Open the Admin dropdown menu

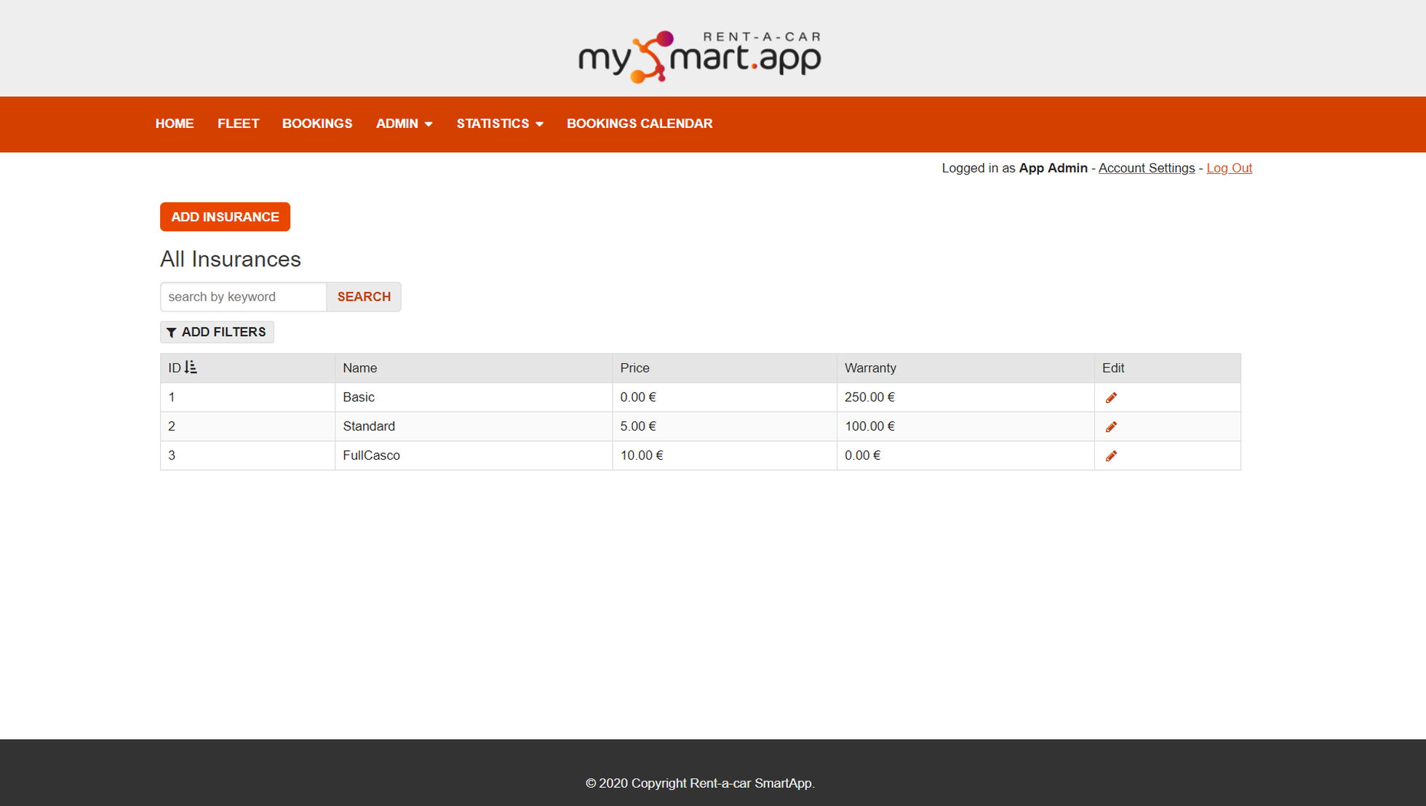(404, 124)
